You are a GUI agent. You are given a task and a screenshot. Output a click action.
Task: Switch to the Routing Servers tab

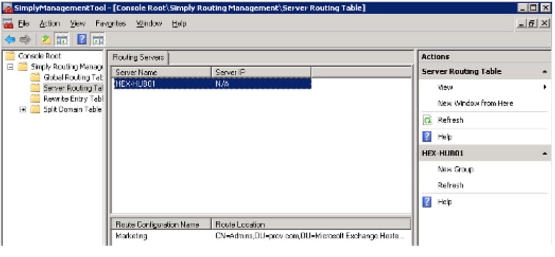pos(139,57)
